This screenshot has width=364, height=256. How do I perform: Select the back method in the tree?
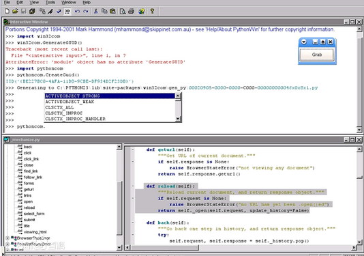coord(28,147)
